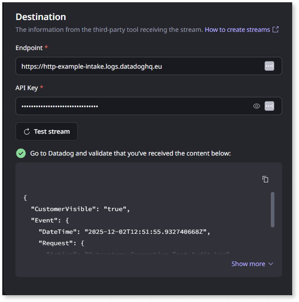Copy the JSON content with the copy icon

[265, 179]
